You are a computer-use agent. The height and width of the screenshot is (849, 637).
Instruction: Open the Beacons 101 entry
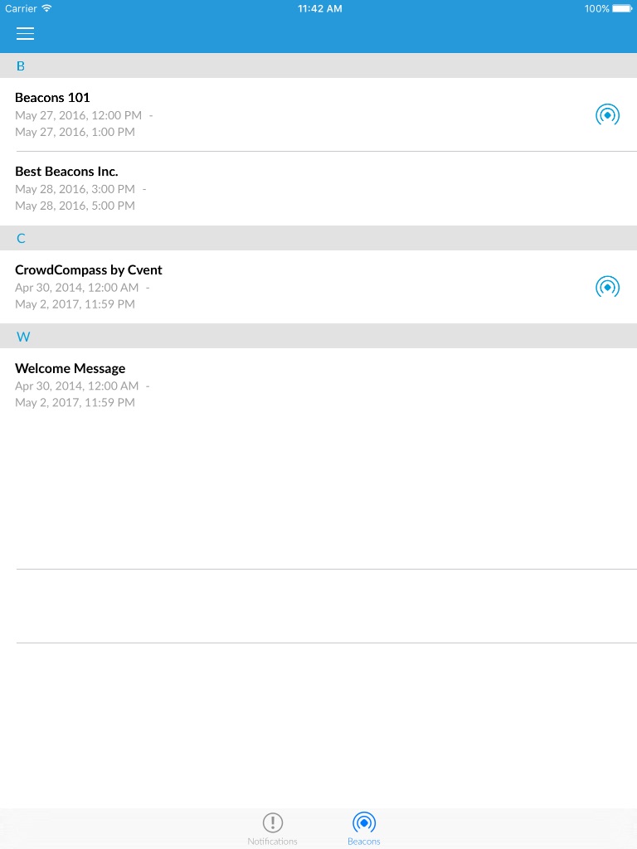tap(52, 98)
